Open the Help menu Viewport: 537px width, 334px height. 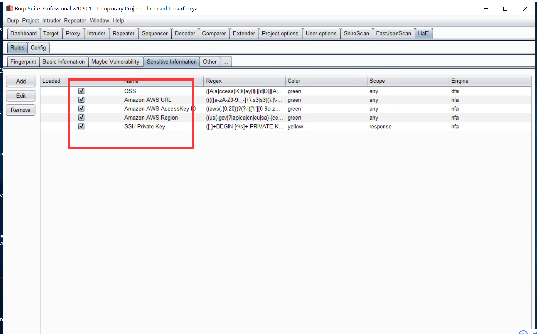[118, 21]
